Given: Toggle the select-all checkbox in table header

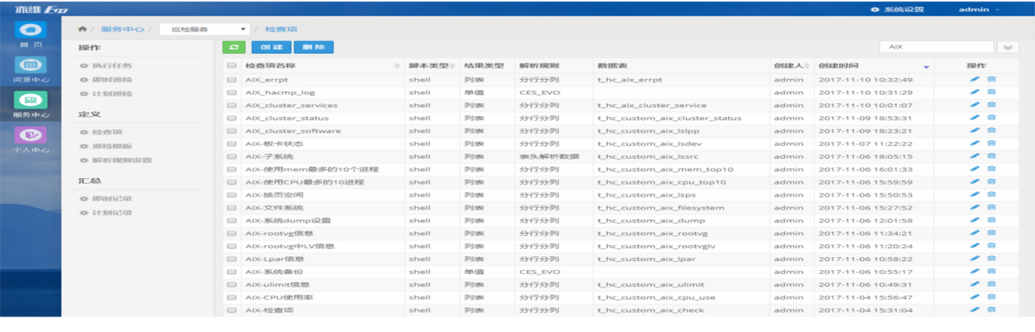Looking at the screenshot, I should (232, 65).
